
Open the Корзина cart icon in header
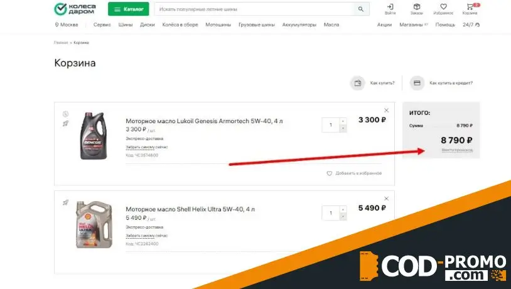470,9
